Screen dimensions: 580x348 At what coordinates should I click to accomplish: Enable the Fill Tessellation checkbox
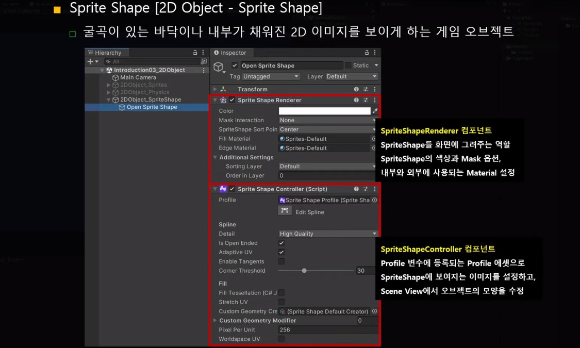281,293
